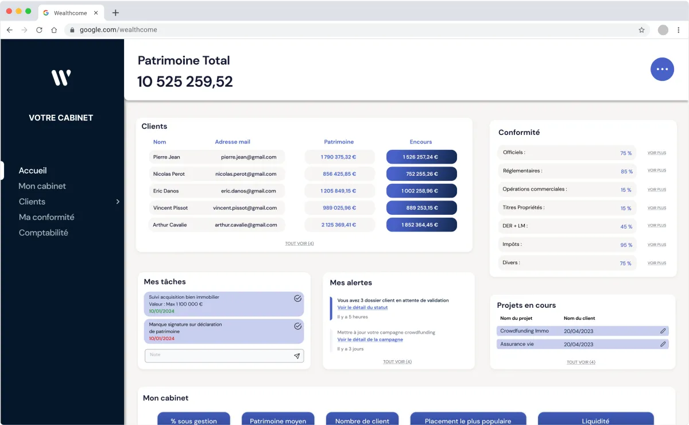Screen dimensions: 689x425
Task: Click Voir plus for Divers
Action: coord(657,263)
